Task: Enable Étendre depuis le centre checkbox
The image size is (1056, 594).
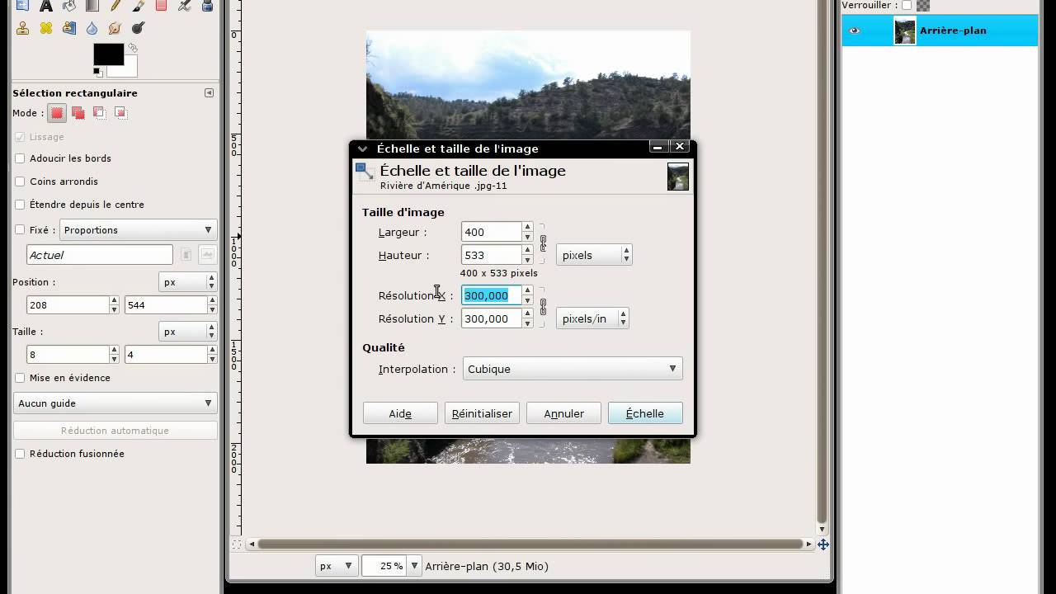Action: point(20,205)
